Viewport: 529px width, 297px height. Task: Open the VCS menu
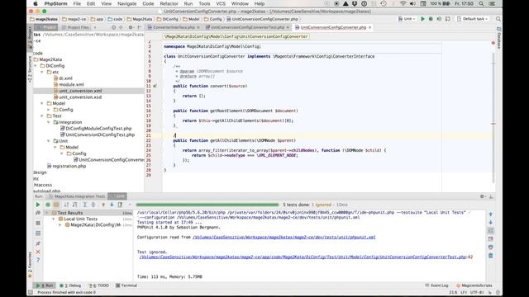(x=221, y=3)
